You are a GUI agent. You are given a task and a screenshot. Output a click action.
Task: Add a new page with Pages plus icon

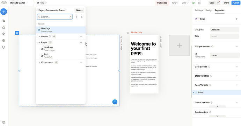(81, 42)
